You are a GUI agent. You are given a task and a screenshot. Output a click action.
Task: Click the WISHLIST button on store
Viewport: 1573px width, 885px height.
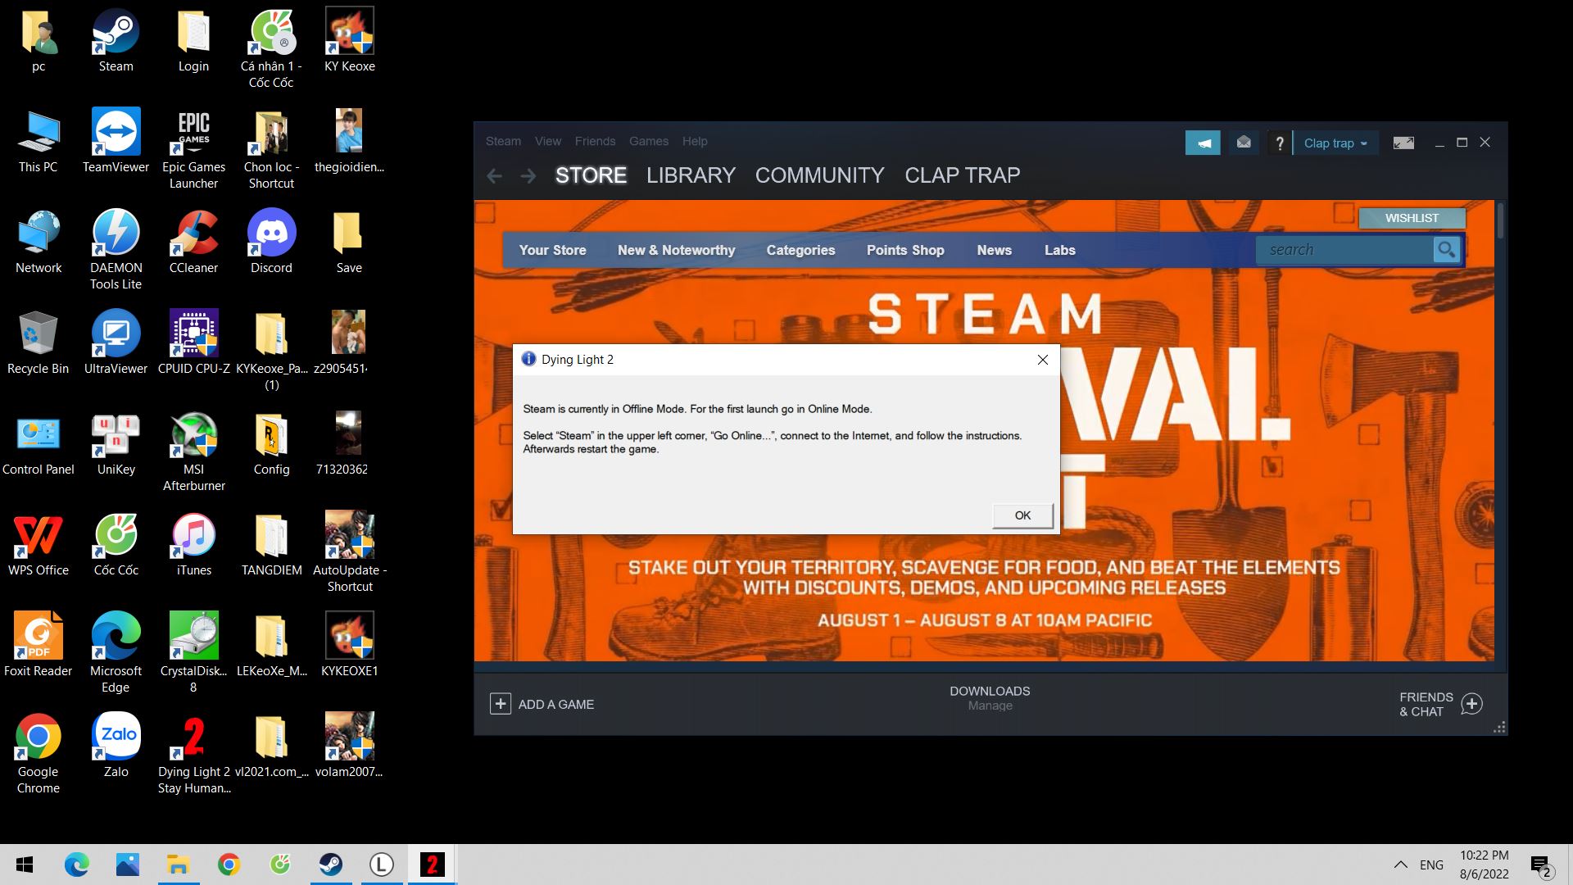pyautogui.click(x=1412, y=217)
